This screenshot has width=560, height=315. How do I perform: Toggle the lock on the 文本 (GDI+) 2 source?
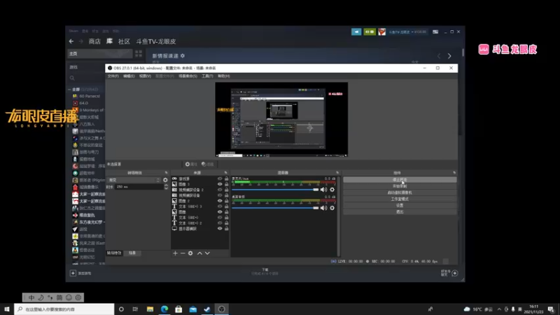[x=226, y=223]
